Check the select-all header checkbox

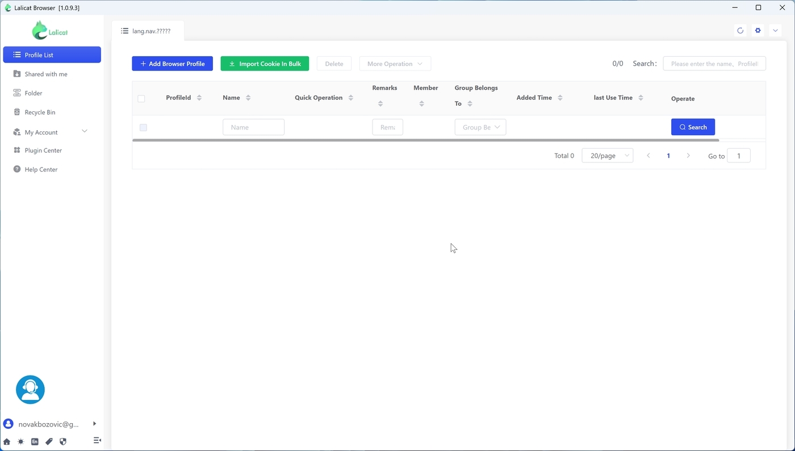tap(141, 98)
